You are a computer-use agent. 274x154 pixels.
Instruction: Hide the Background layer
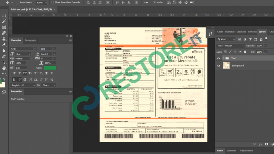pos(219,66)
